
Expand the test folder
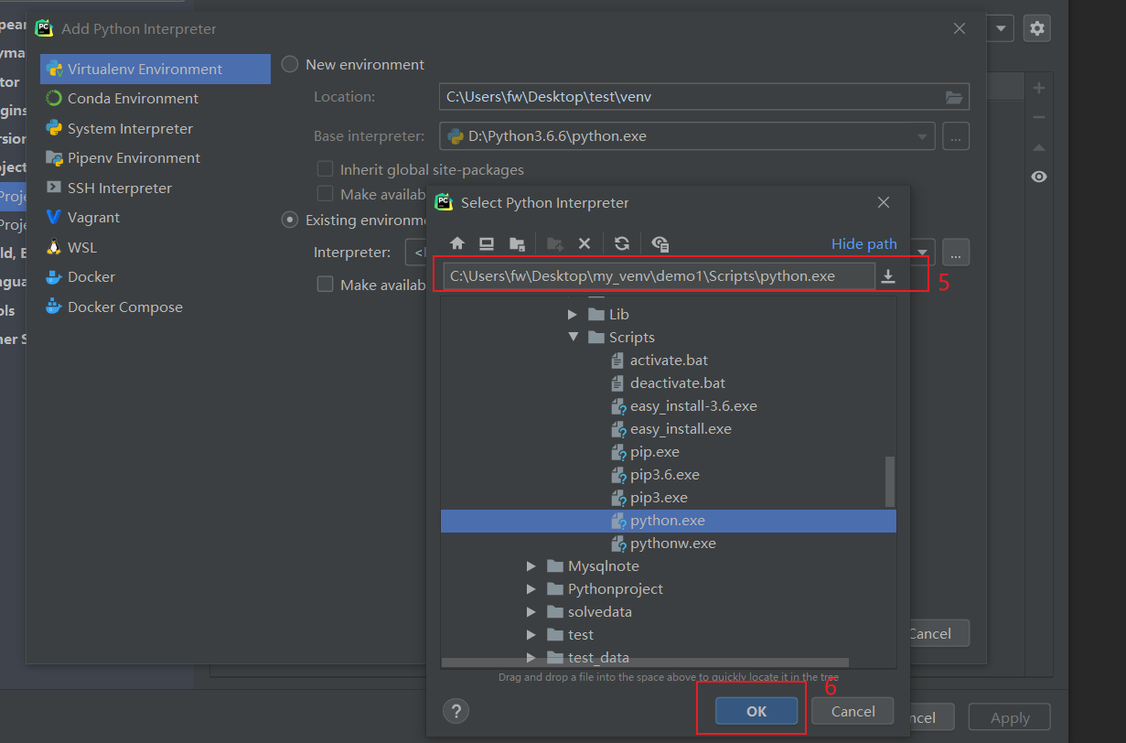(531, 635)
